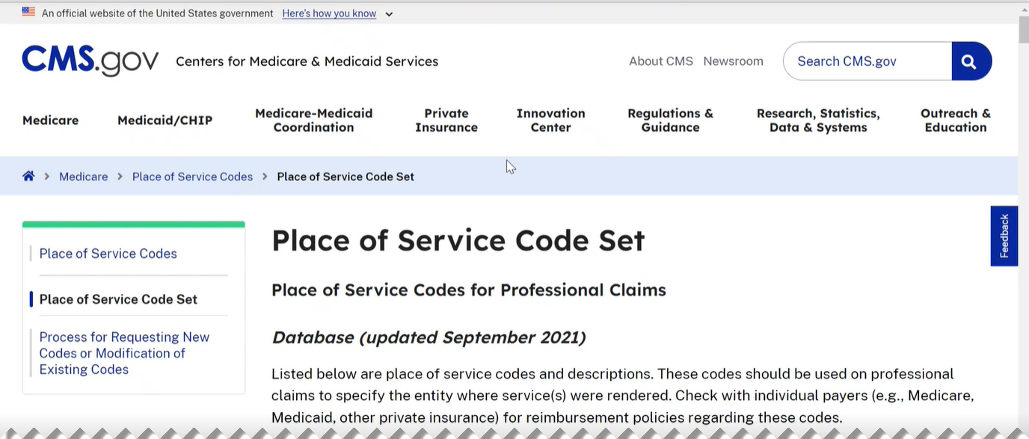Open the Research, Statistics, Data & Systems menu
This screenshot has height=439, width=1029.
click(818, 120)
